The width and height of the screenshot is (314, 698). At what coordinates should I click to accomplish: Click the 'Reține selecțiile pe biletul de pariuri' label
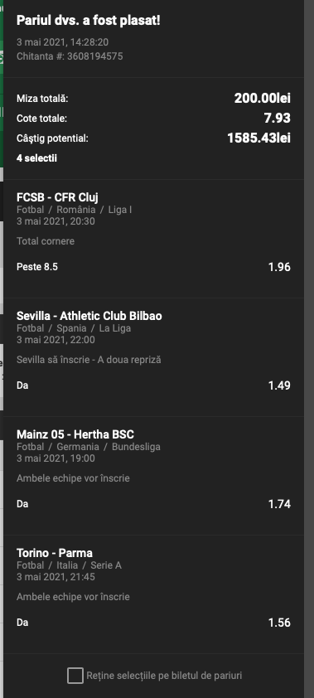pyautogui.click(x=164, y=676)
